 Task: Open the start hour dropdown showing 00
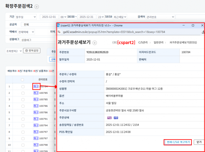[x=63, y=17]
